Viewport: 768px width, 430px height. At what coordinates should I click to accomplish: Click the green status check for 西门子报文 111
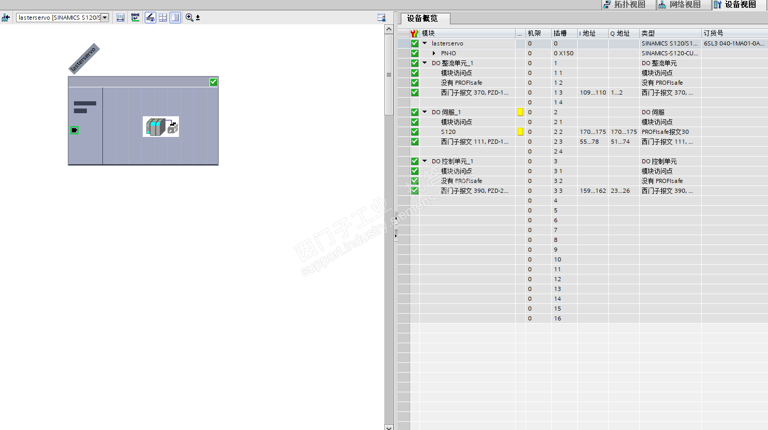pos(415,142)
